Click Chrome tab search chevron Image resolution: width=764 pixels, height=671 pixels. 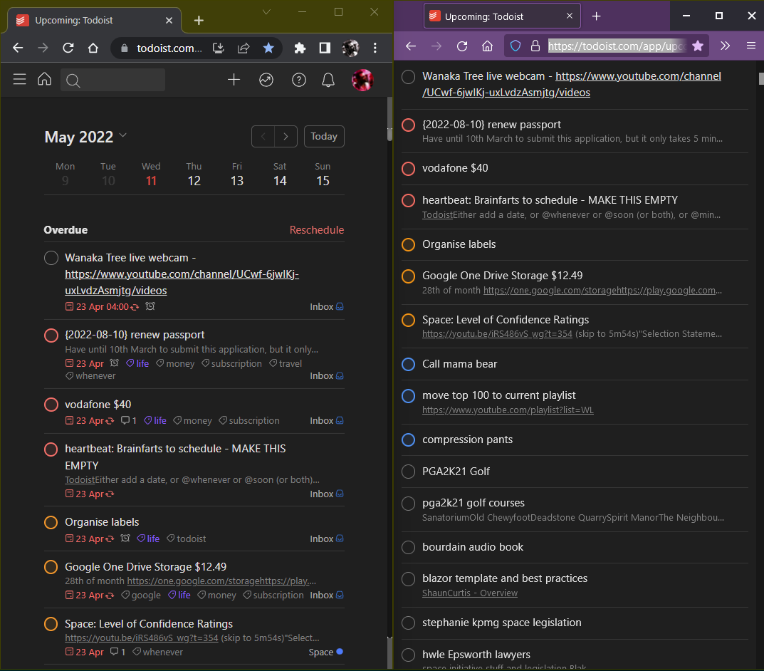266,11
